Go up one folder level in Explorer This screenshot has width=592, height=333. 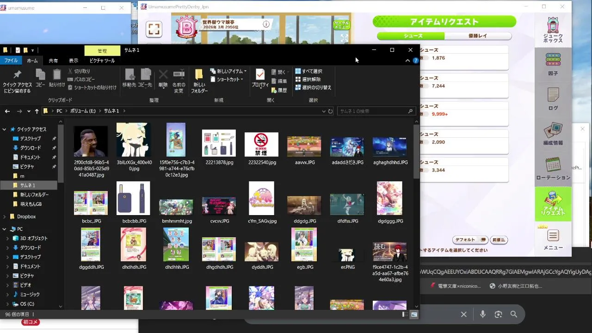pos(37,111)
